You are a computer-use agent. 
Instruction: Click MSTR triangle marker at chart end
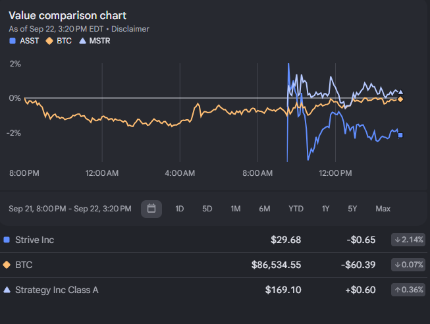(x=400, y=92)
